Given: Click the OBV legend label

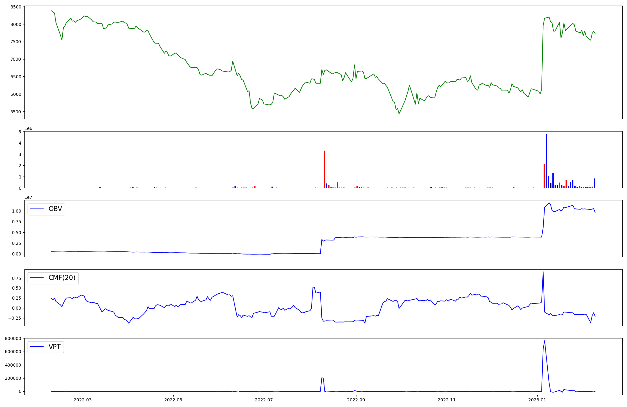Looking at the screenshot, I should pos(55,209).
